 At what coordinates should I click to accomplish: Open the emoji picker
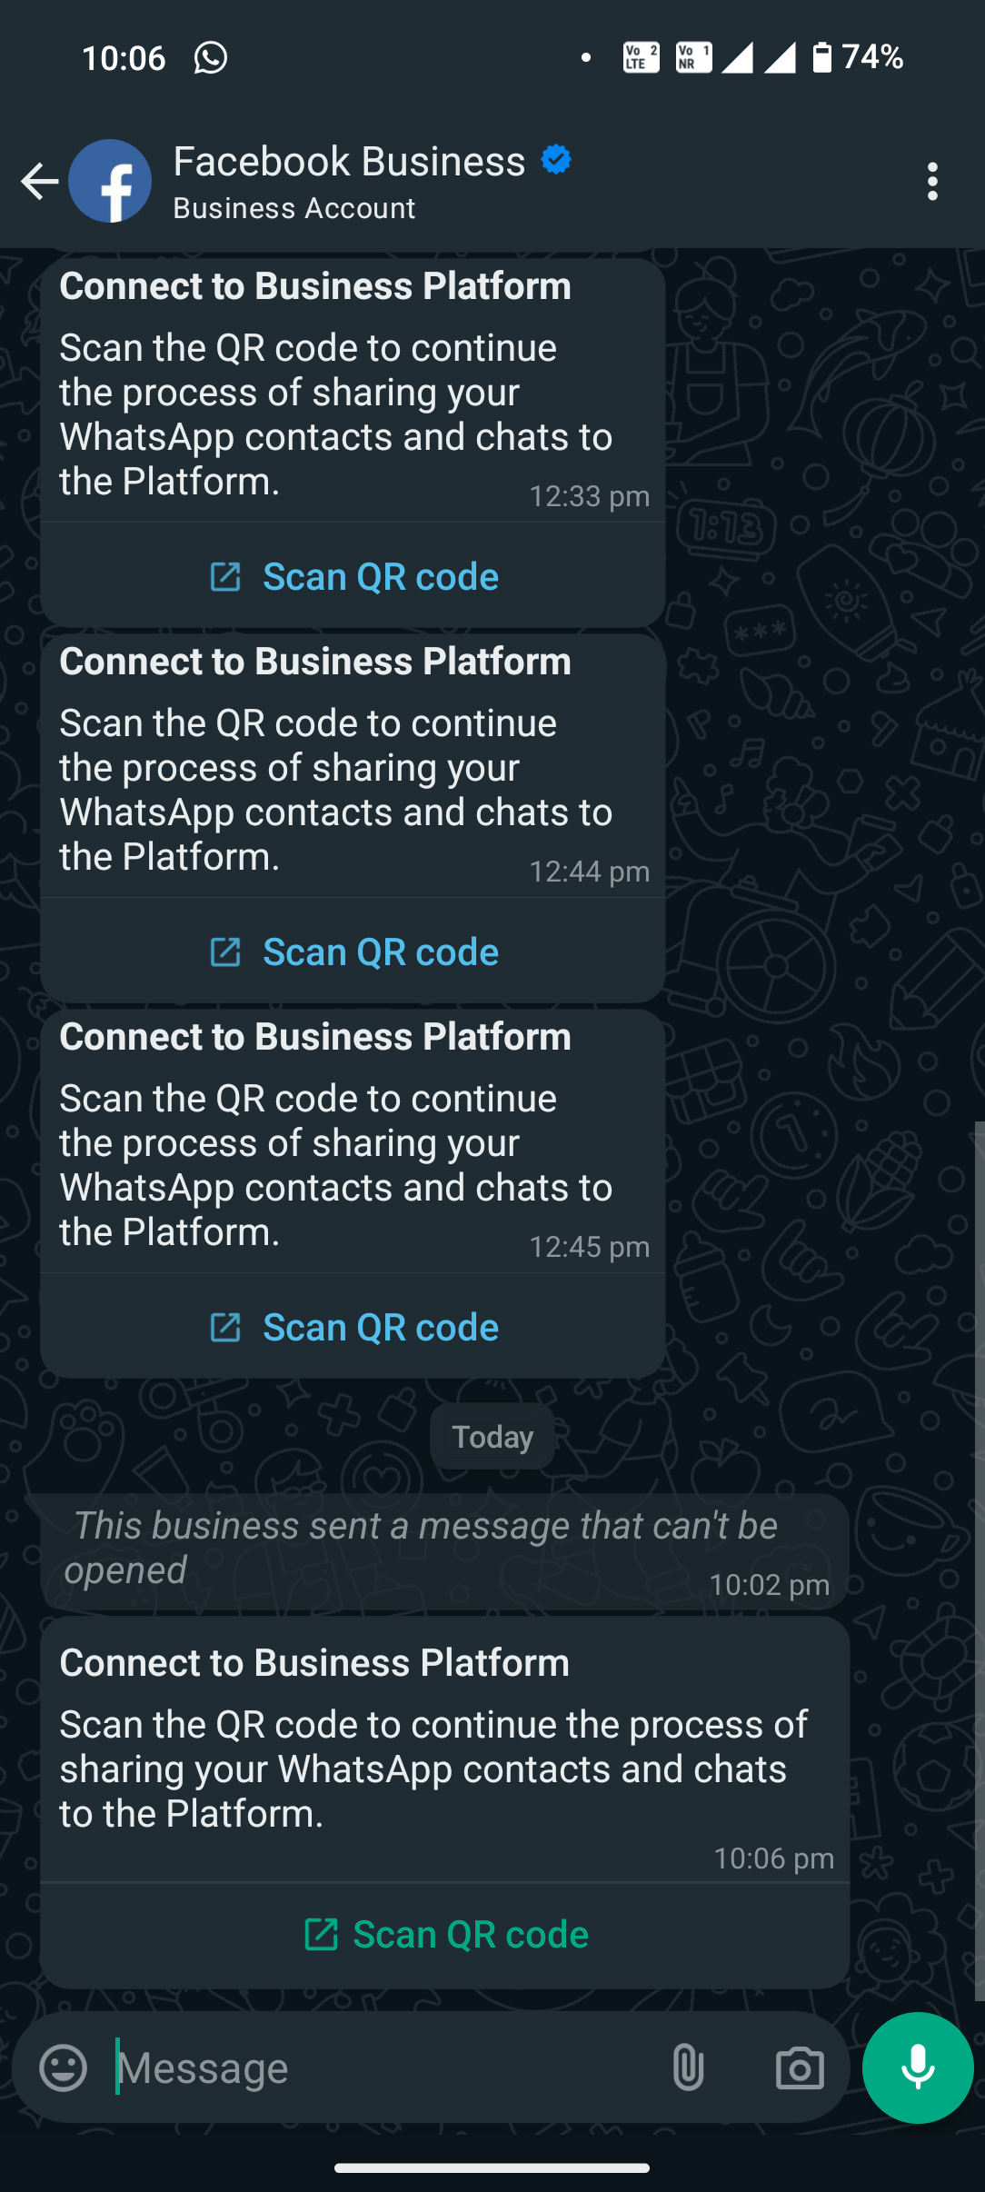pos(64,2068)
